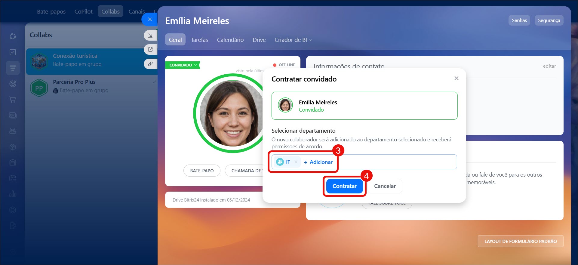Open the hexagon icon in sidebar
Screen dimensions: 578x265
(13, 210)
